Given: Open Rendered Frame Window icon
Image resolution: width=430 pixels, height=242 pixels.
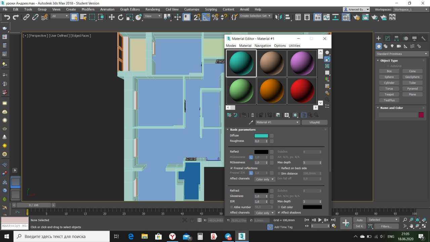Looking at the screenshot, I should (365, 17).
